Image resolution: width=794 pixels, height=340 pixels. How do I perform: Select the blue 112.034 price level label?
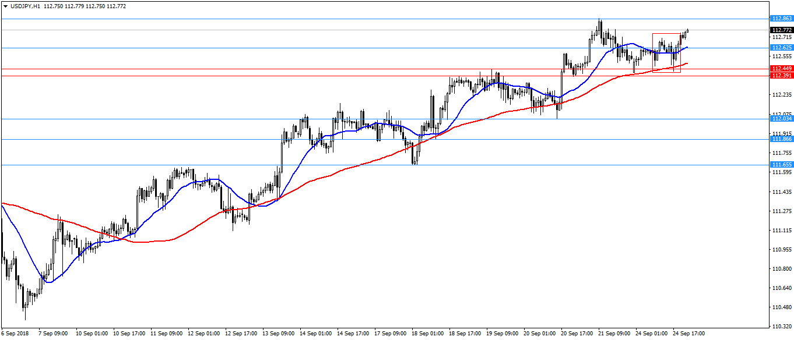[x=781, y=119]
